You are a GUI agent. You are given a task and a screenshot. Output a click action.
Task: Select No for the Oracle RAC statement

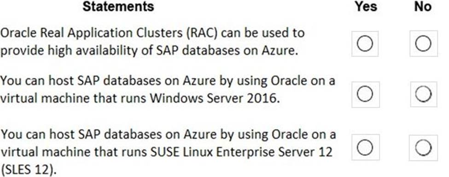[x=423, y=43]
